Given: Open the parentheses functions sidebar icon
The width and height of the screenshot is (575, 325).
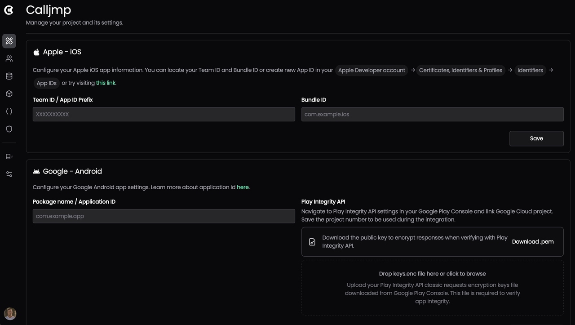Looking at the screenshot, I should [9, 111].
